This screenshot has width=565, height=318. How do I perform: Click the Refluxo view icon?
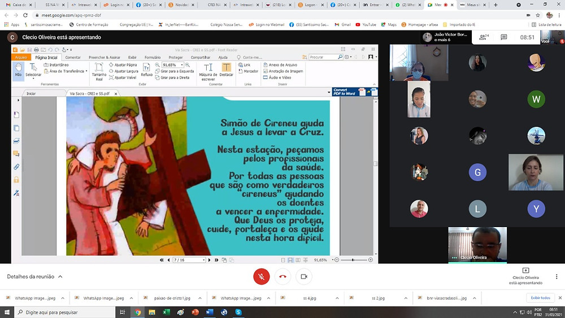pos(147,70)
